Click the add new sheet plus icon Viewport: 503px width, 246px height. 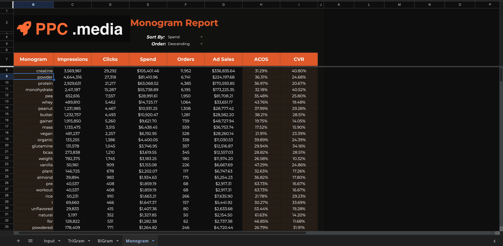(x=18, y=241)
